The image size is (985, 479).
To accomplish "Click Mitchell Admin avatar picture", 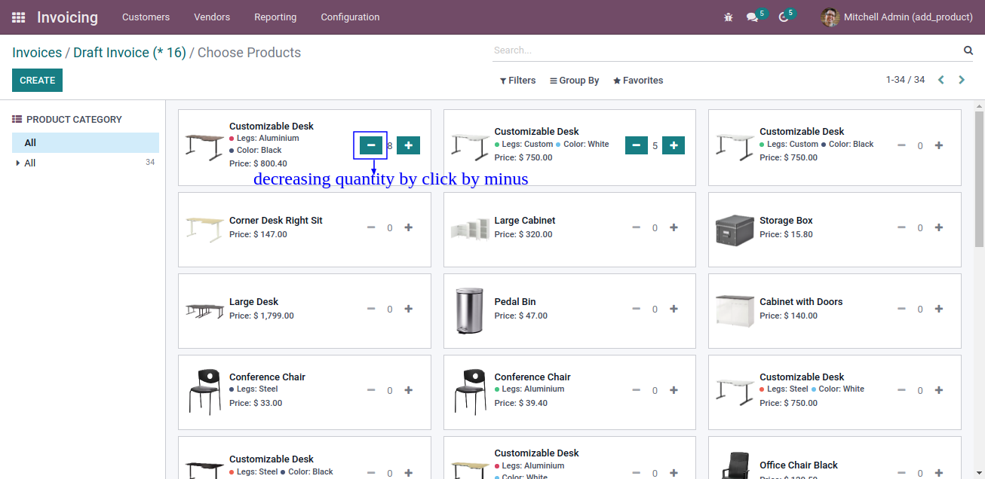I will 830,17.
